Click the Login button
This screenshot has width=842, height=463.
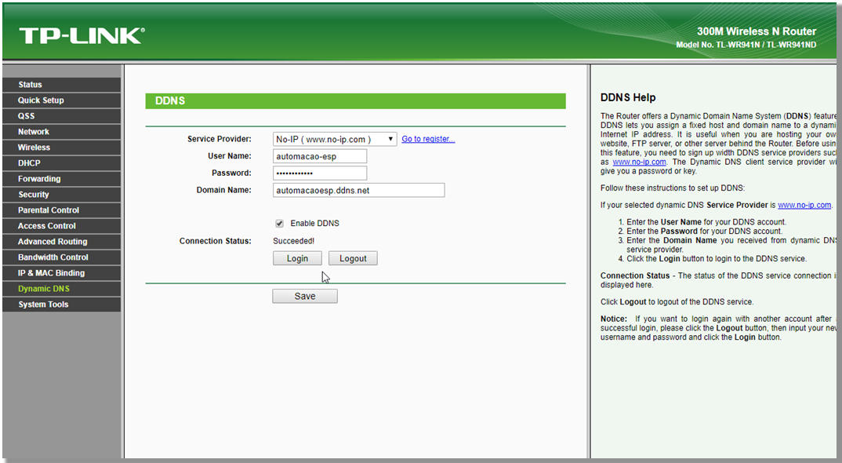[297, 259]
